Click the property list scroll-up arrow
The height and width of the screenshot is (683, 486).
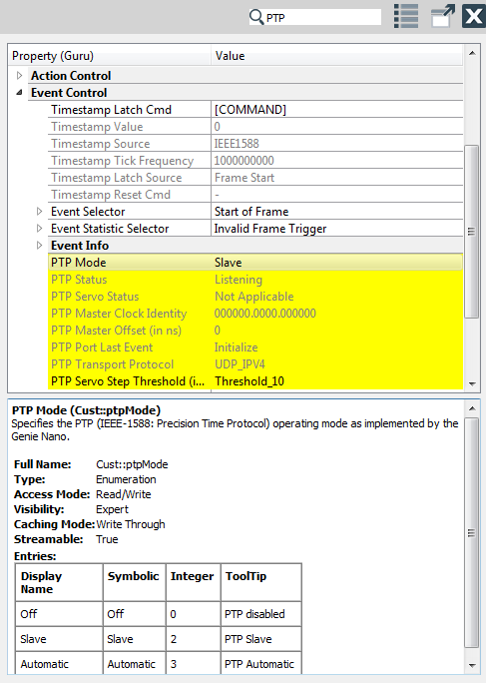pyautogui.click(x=472, y=53)
